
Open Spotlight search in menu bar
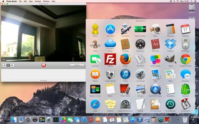[191, 1]
